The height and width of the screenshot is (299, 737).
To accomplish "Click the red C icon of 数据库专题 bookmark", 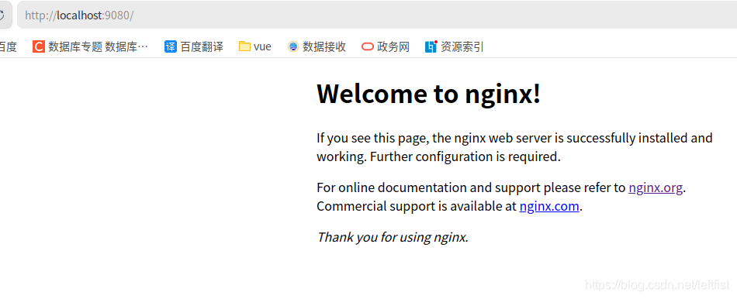I will (39, 46).
